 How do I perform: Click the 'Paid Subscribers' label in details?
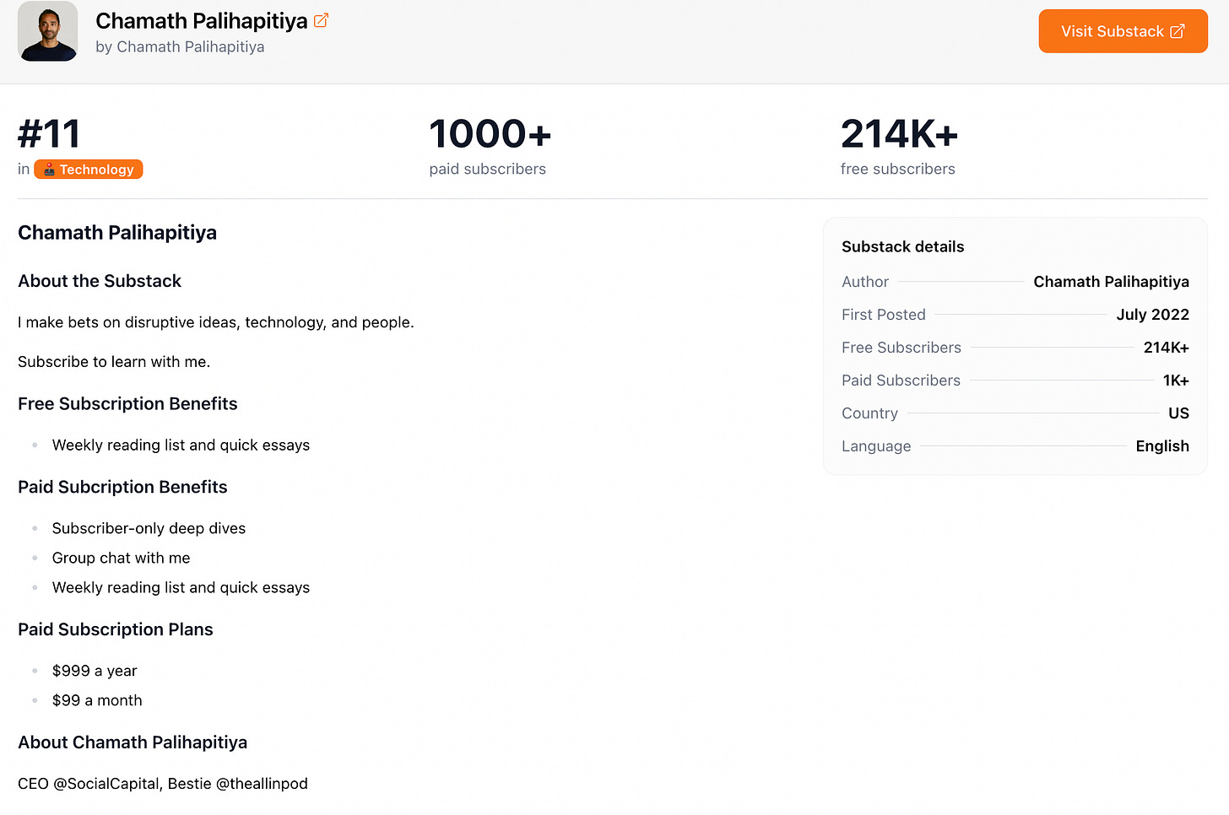click(x=901, y=381)
